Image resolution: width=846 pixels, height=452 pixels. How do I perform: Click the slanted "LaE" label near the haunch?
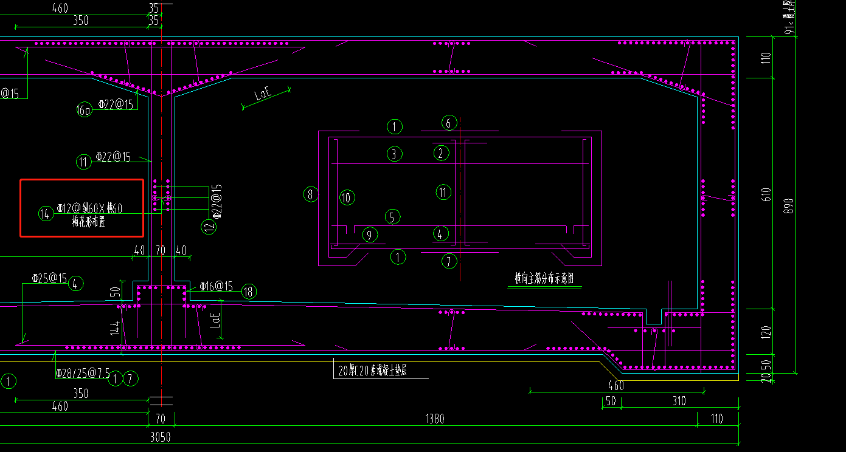coord(263,95)
